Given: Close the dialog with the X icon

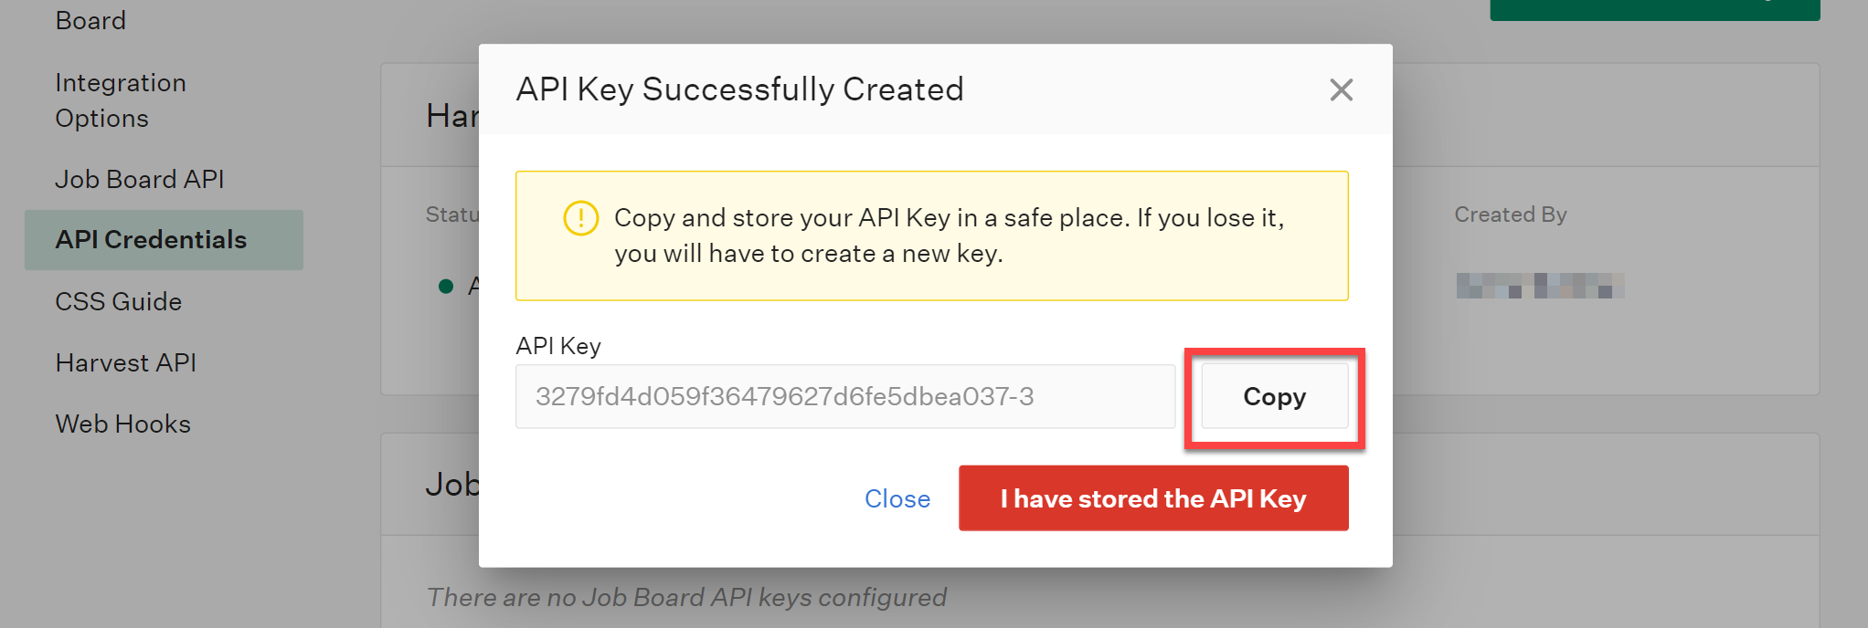Looking at the screenshot, I should [1341, 89].
